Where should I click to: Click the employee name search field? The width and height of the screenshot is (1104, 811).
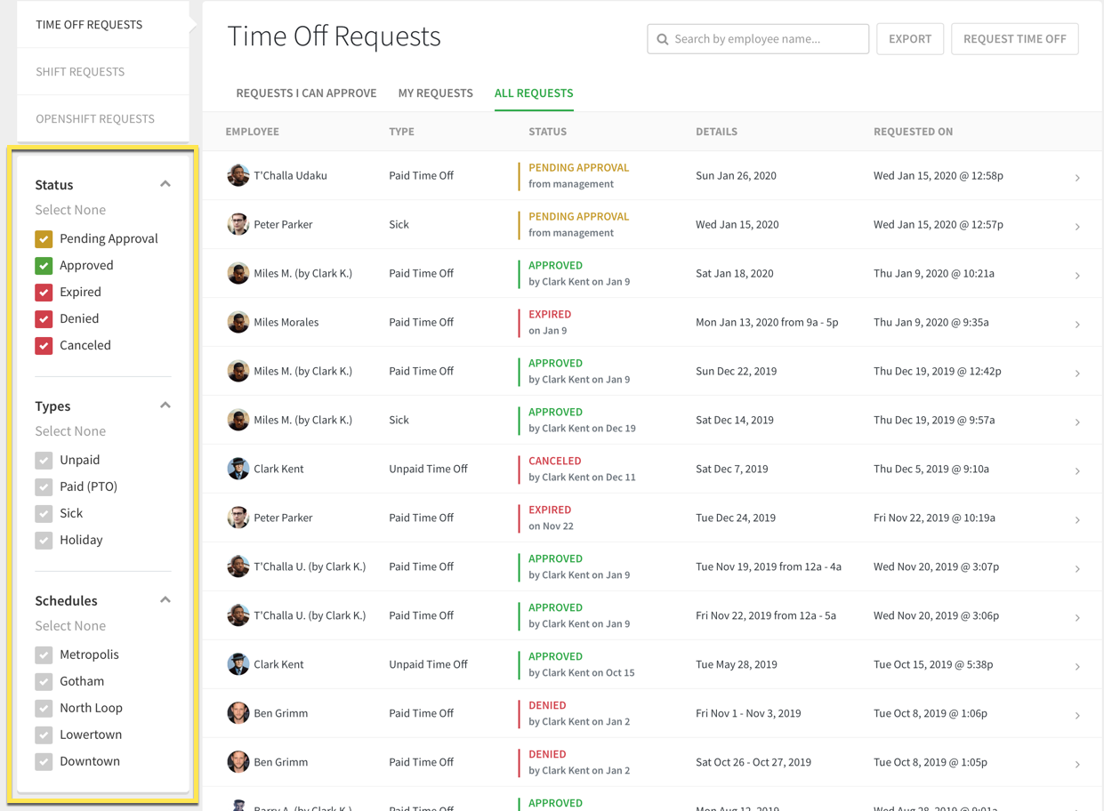pos(765,38)
